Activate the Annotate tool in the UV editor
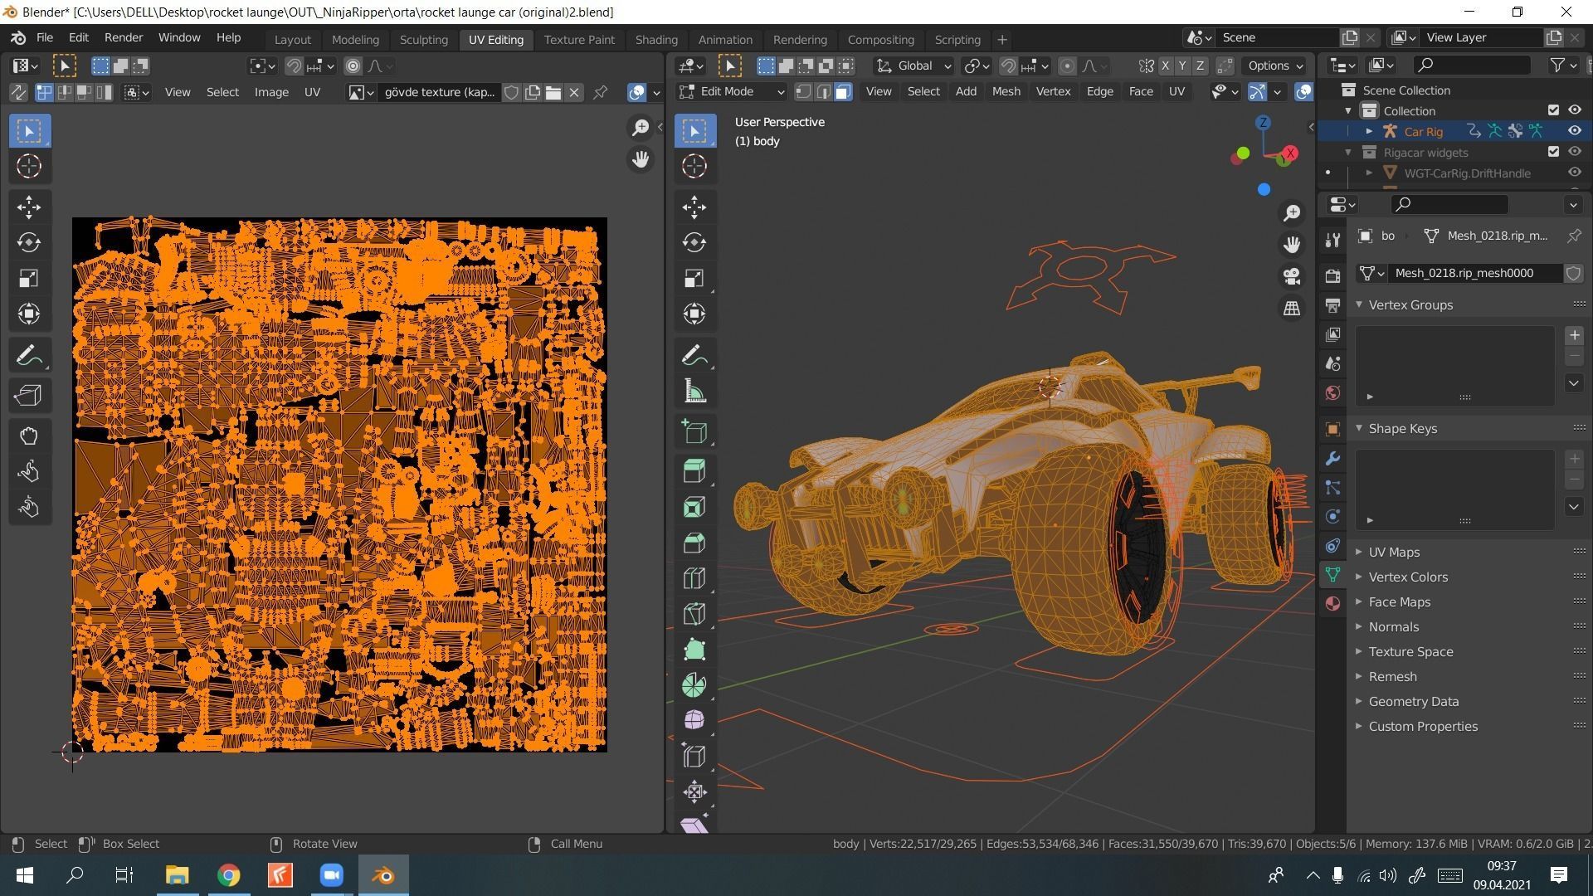This screenshot has height=896, width=1593. click(x=29, y=354)
